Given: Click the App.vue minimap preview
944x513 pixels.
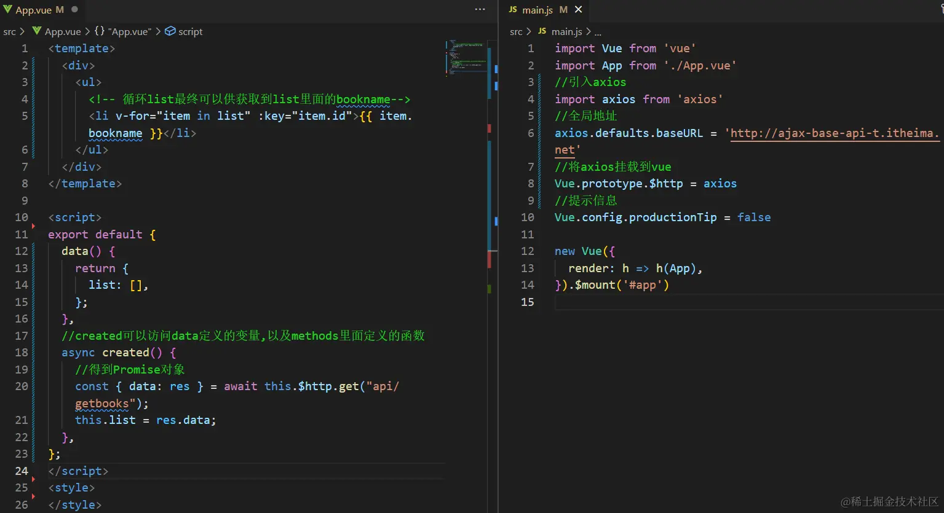Looking at the screenshot, I should coord(466,57).
